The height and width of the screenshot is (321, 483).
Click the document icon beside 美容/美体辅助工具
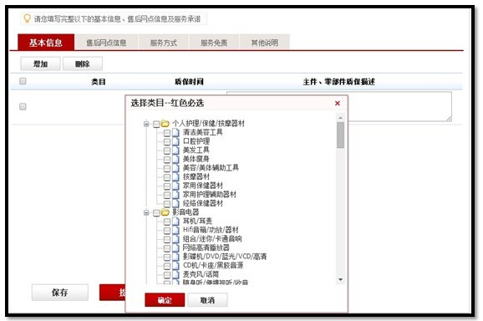point(175,168)
